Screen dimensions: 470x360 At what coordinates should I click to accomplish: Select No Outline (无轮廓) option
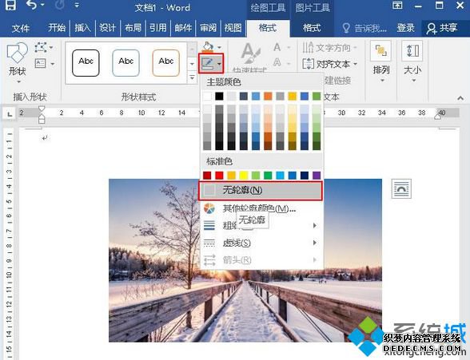click(x=261, y=190)
